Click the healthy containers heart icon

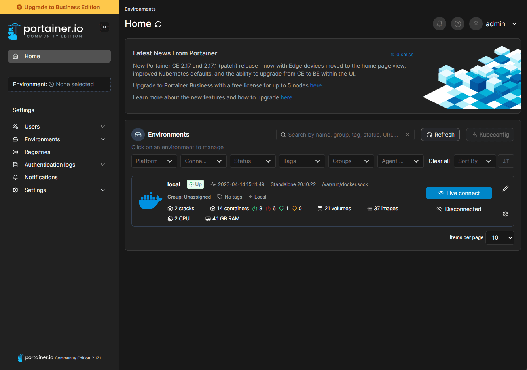[282, 209]
